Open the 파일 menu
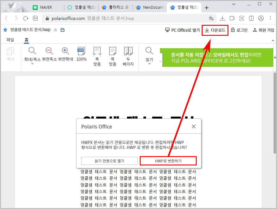Screen dimensions: 277x209 tap(10, 40)
